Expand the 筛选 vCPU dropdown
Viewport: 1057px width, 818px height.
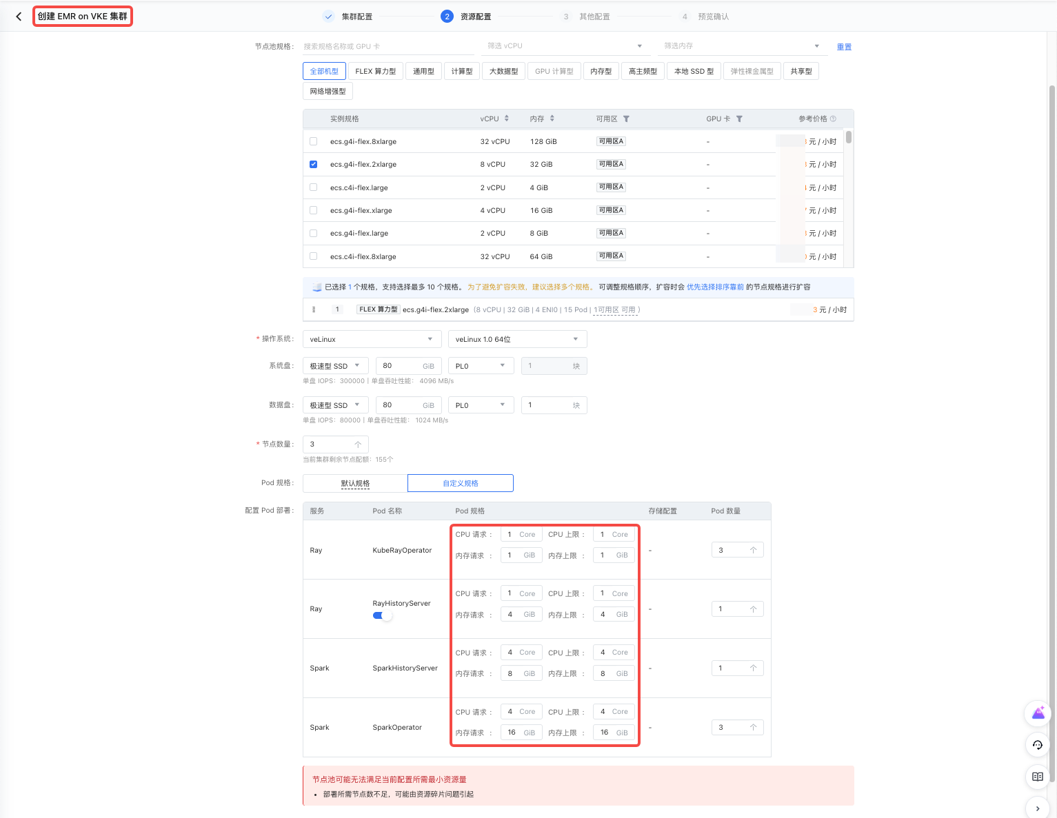(x=565, y=46)
